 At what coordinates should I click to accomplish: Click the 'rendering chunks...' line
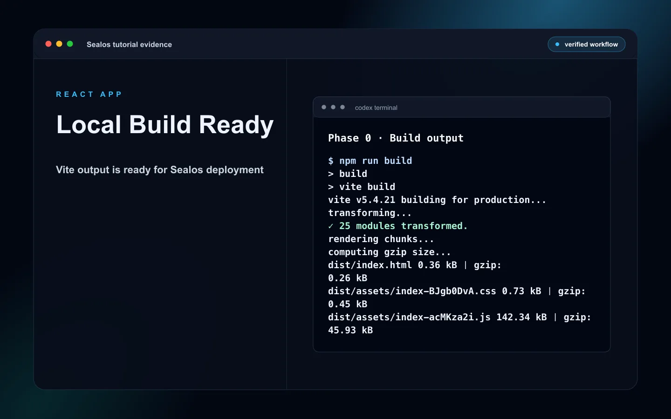[x=381, y=239]
